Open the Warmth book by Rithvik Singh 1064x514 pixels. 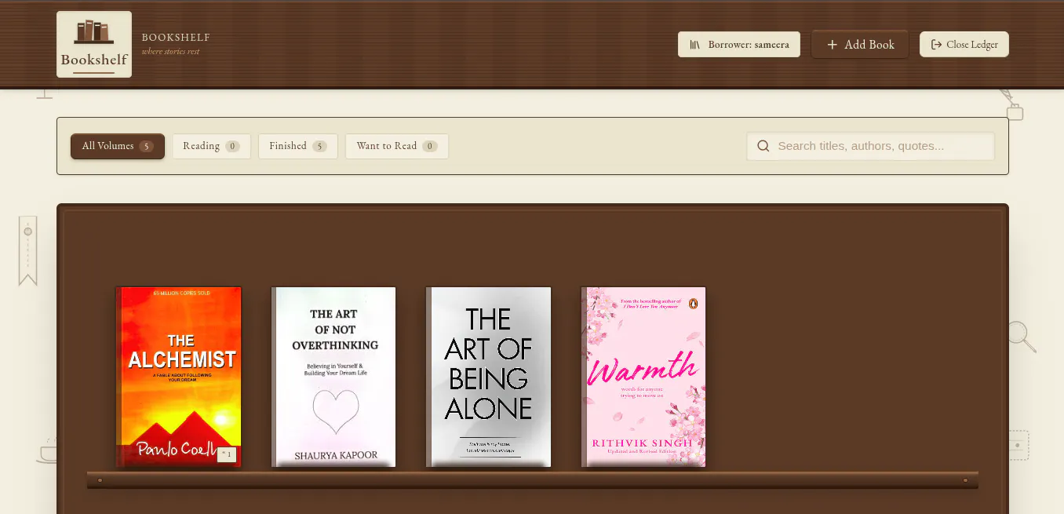pyautogui.click(x=643, y=377)
